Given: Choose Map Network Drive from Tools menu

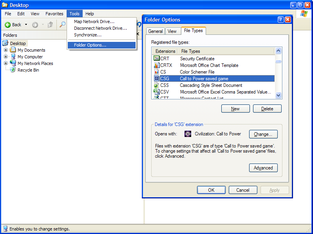Looking at the screenshot, I should 94,22.
